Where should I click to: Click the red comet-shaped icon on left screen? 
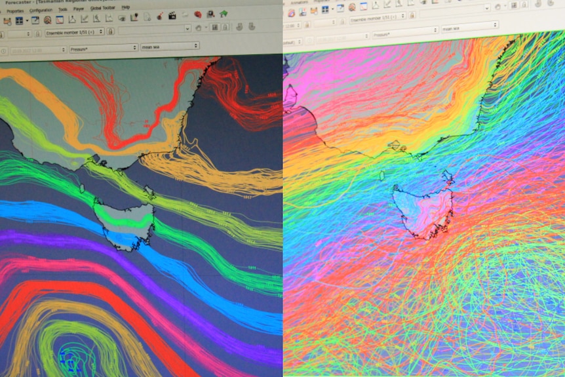tap(160, 16)
